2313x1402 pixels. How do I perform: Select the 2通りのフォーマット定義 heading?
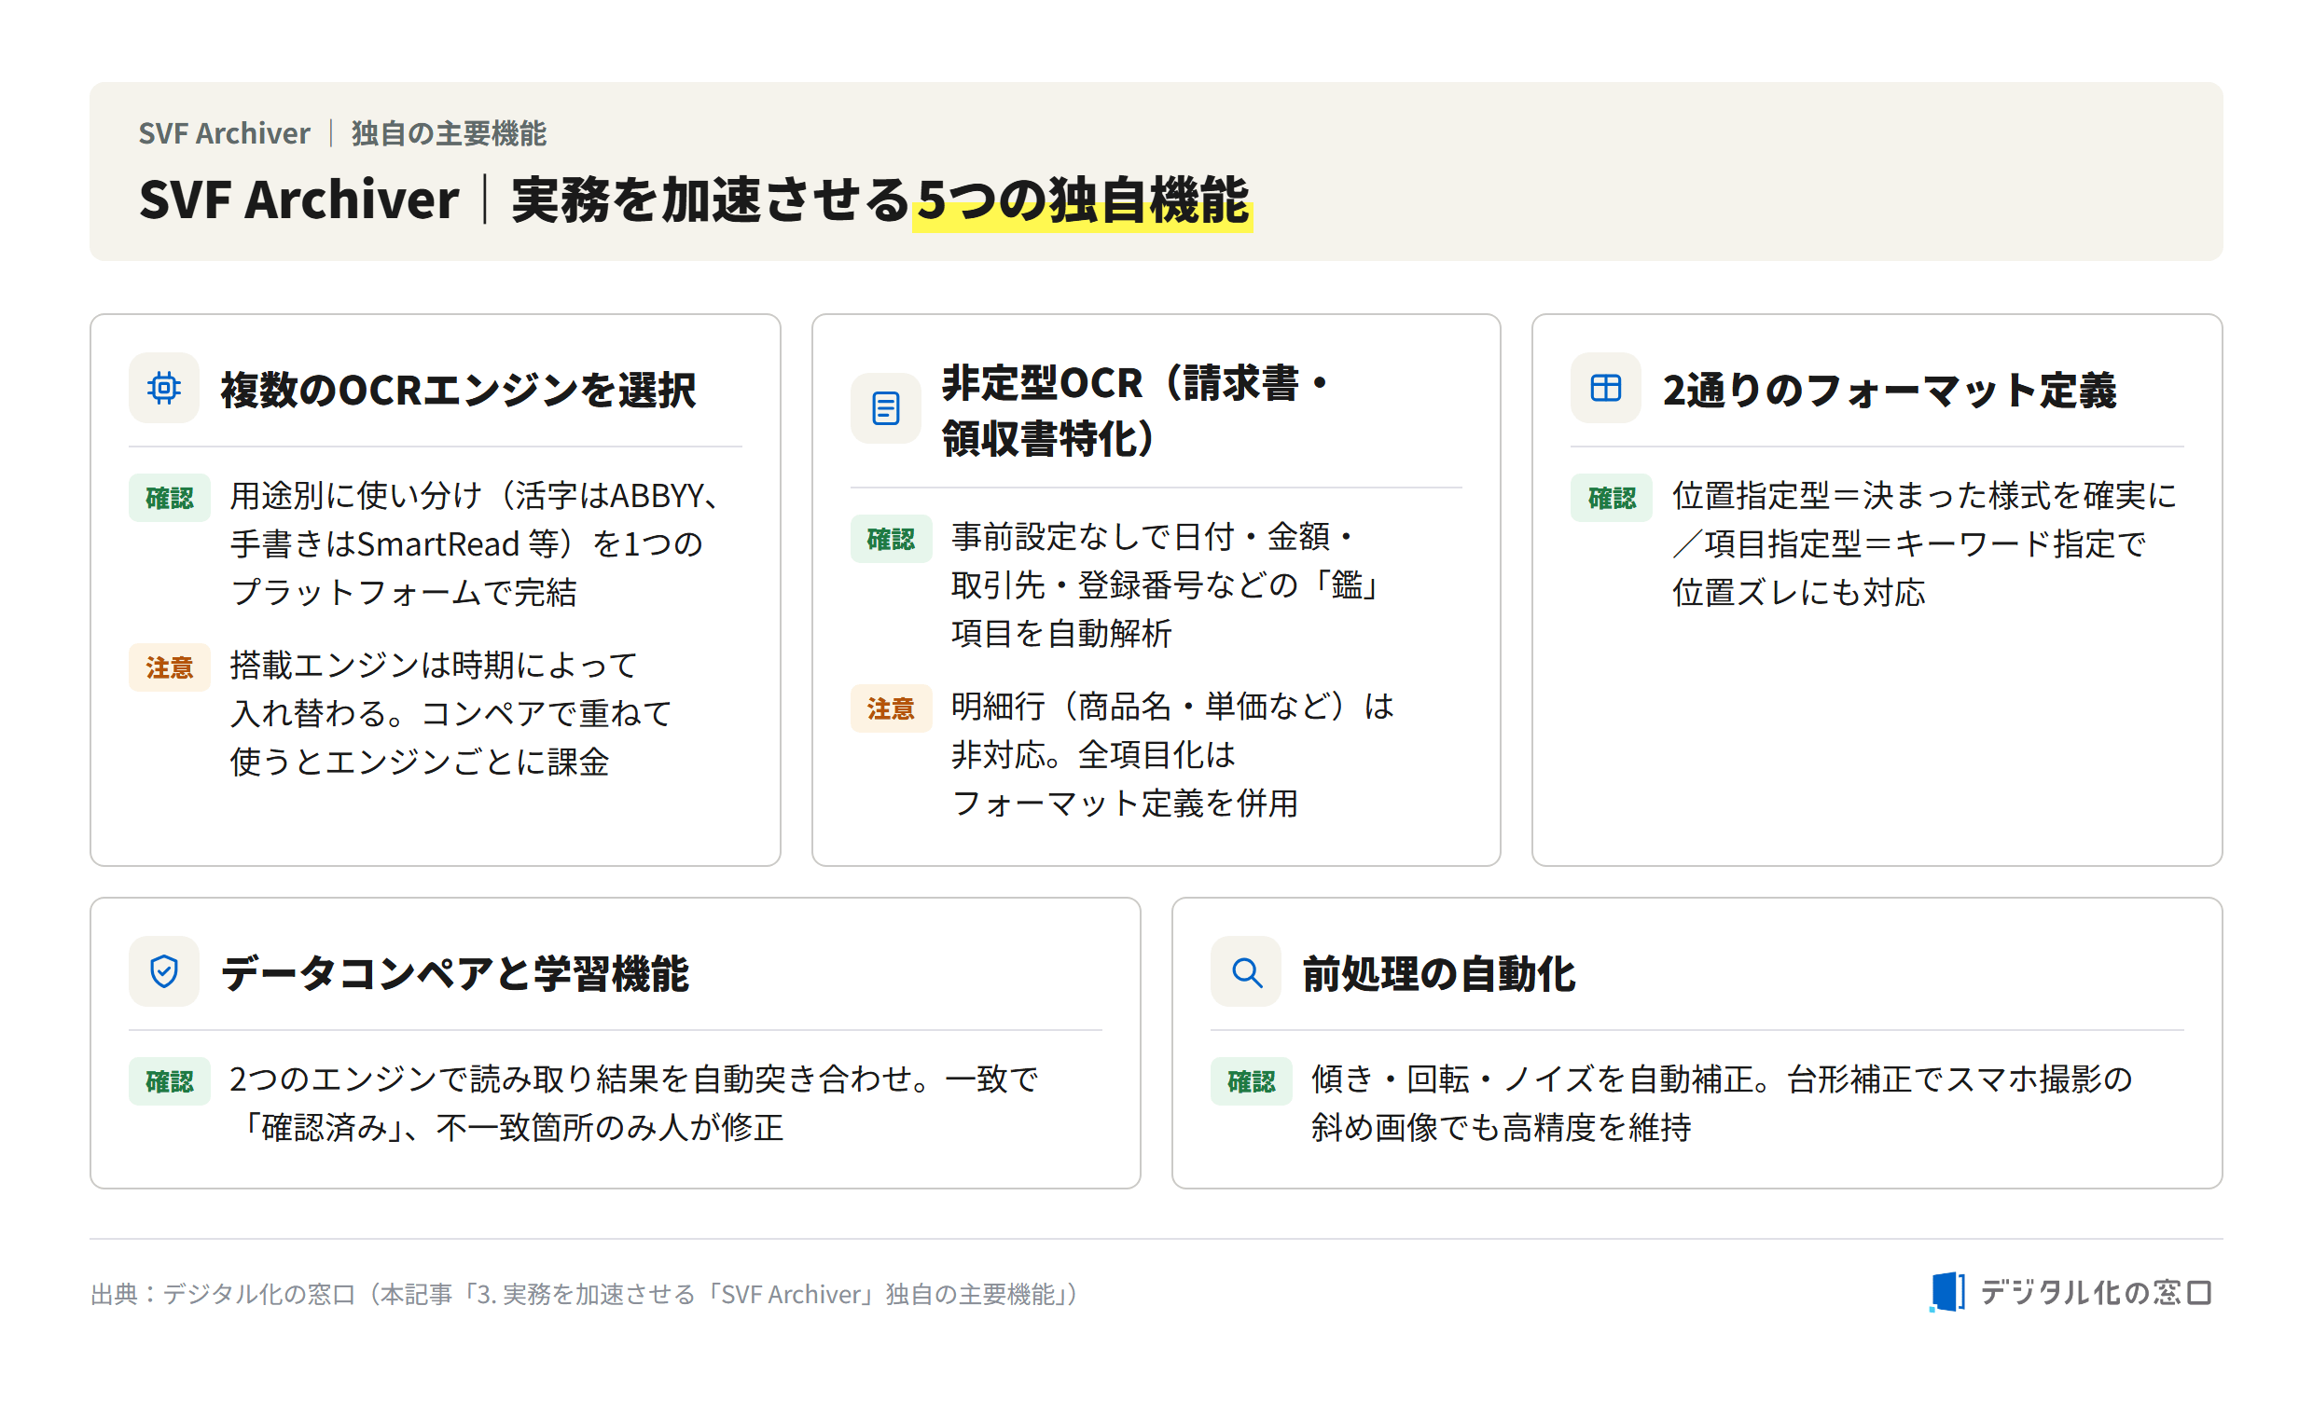1889,390
